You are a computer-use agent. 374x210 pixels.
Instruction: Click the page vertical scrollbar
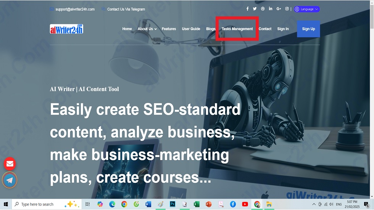(372, 99)
